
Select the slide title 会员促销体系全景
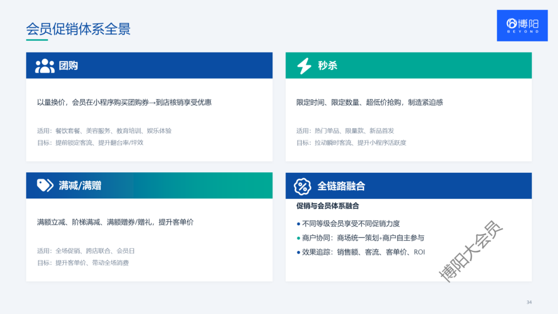coord(78,29)
